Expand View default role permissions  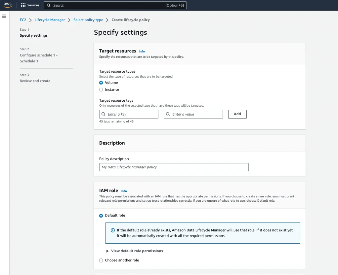pyautogui.click(x=135, y=251)
